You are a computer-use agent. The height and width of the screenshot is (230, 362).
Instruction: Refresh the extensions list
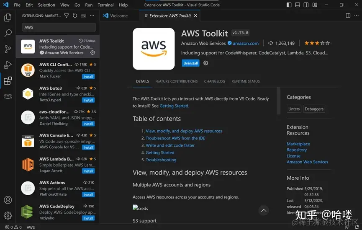click(x=75, y=16)
